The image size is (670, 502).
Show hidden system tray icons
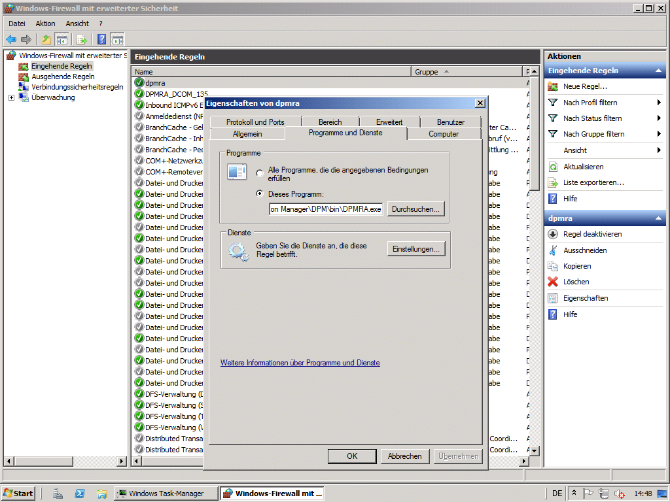click(574, 493)
